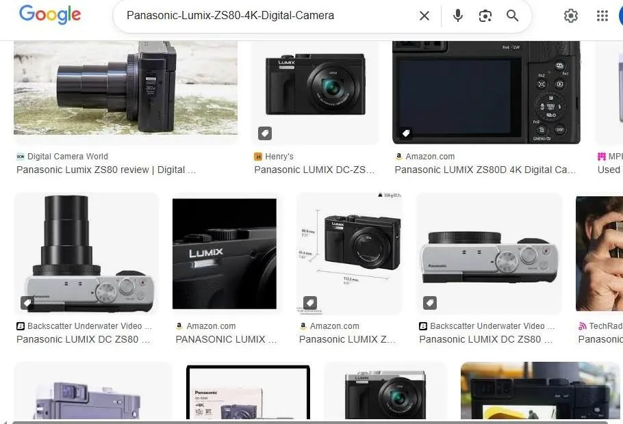Viewport: 623px width, 424px height.
Task: Open silver-top LUMIX front thumbnail bottom row
Action: pyautogui.click(x=385, y=390)
